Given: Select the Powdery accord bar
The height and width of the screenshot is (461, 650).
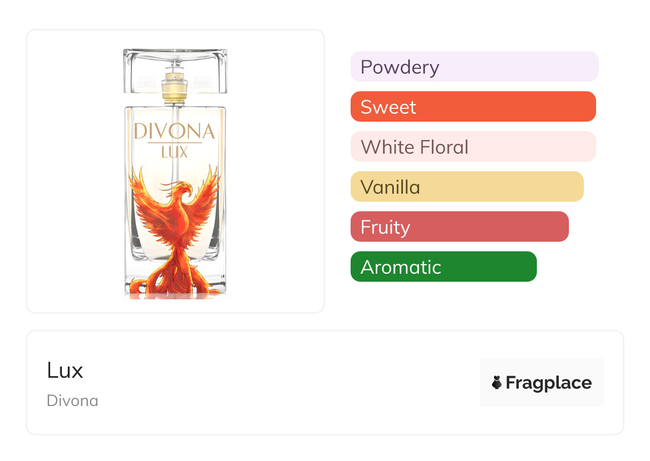Looking at the screenshot, I should pyautogui.click(x=474, y=67).
